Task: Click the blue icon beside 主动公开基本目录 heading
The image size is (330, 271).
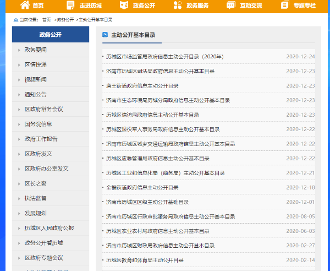Action: 105,35
